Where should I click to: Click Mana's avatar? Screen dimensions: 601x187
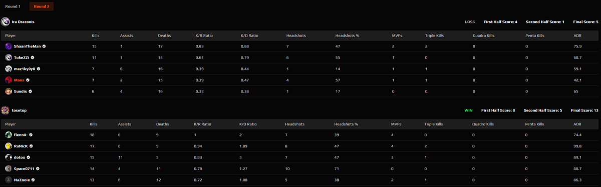(9, 80)
